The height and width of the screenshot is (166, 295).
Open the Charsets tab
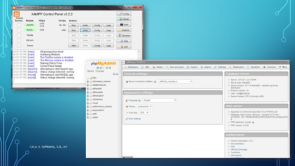pos(269,67)
